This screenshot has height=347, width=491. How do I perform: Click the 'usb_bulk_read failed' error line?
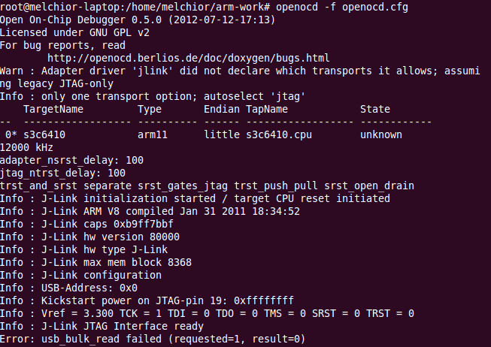click(x=153, y=339)
